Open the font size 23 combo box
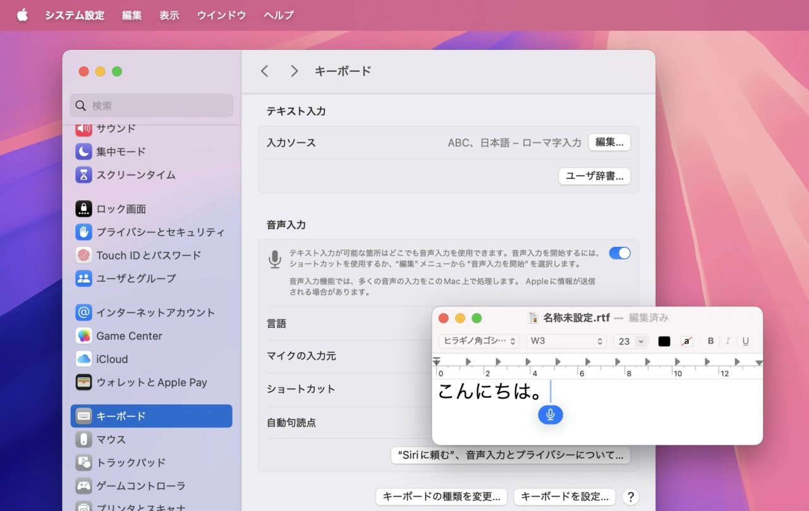This screenshot has width=809, height=511. tap(641, 341)
